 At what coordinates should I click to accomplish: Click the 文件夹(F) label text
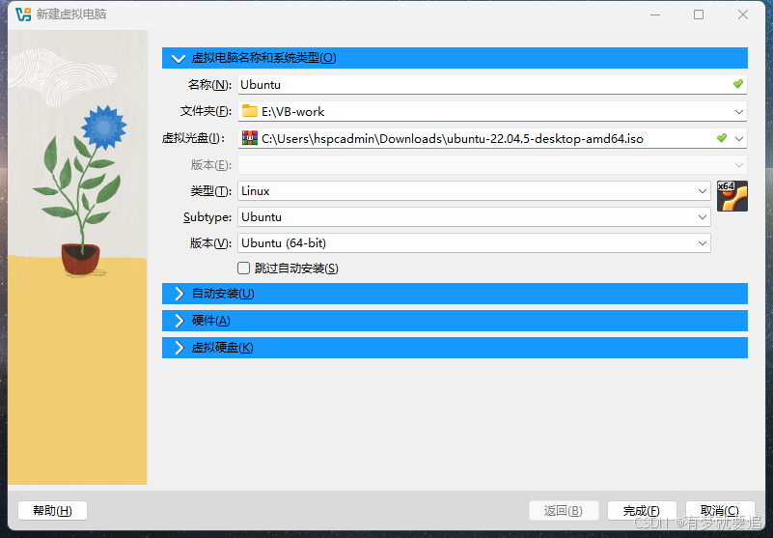pos(206,111)
